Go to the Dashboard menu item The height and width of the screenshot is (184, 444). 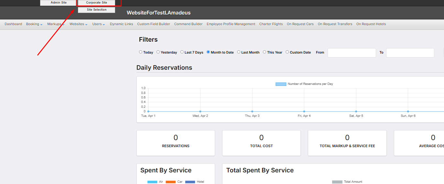(13, 24)
